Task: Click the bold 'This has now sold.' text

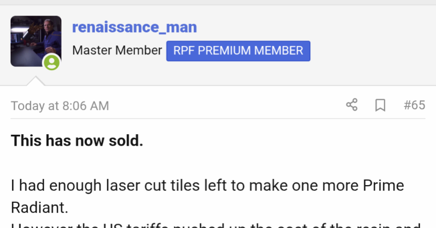Action: point(77,141)
